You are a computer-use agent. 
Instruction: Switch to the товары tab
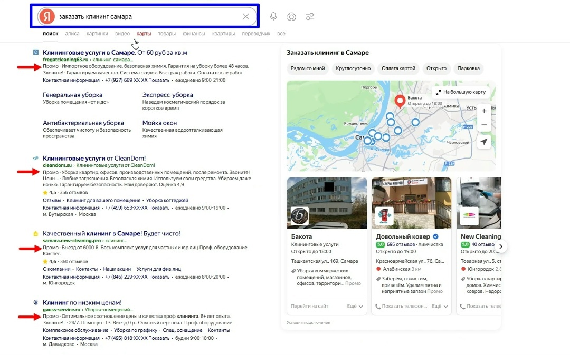167,33
